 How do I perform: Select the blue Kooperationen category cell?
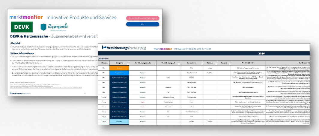coord(119,73)
